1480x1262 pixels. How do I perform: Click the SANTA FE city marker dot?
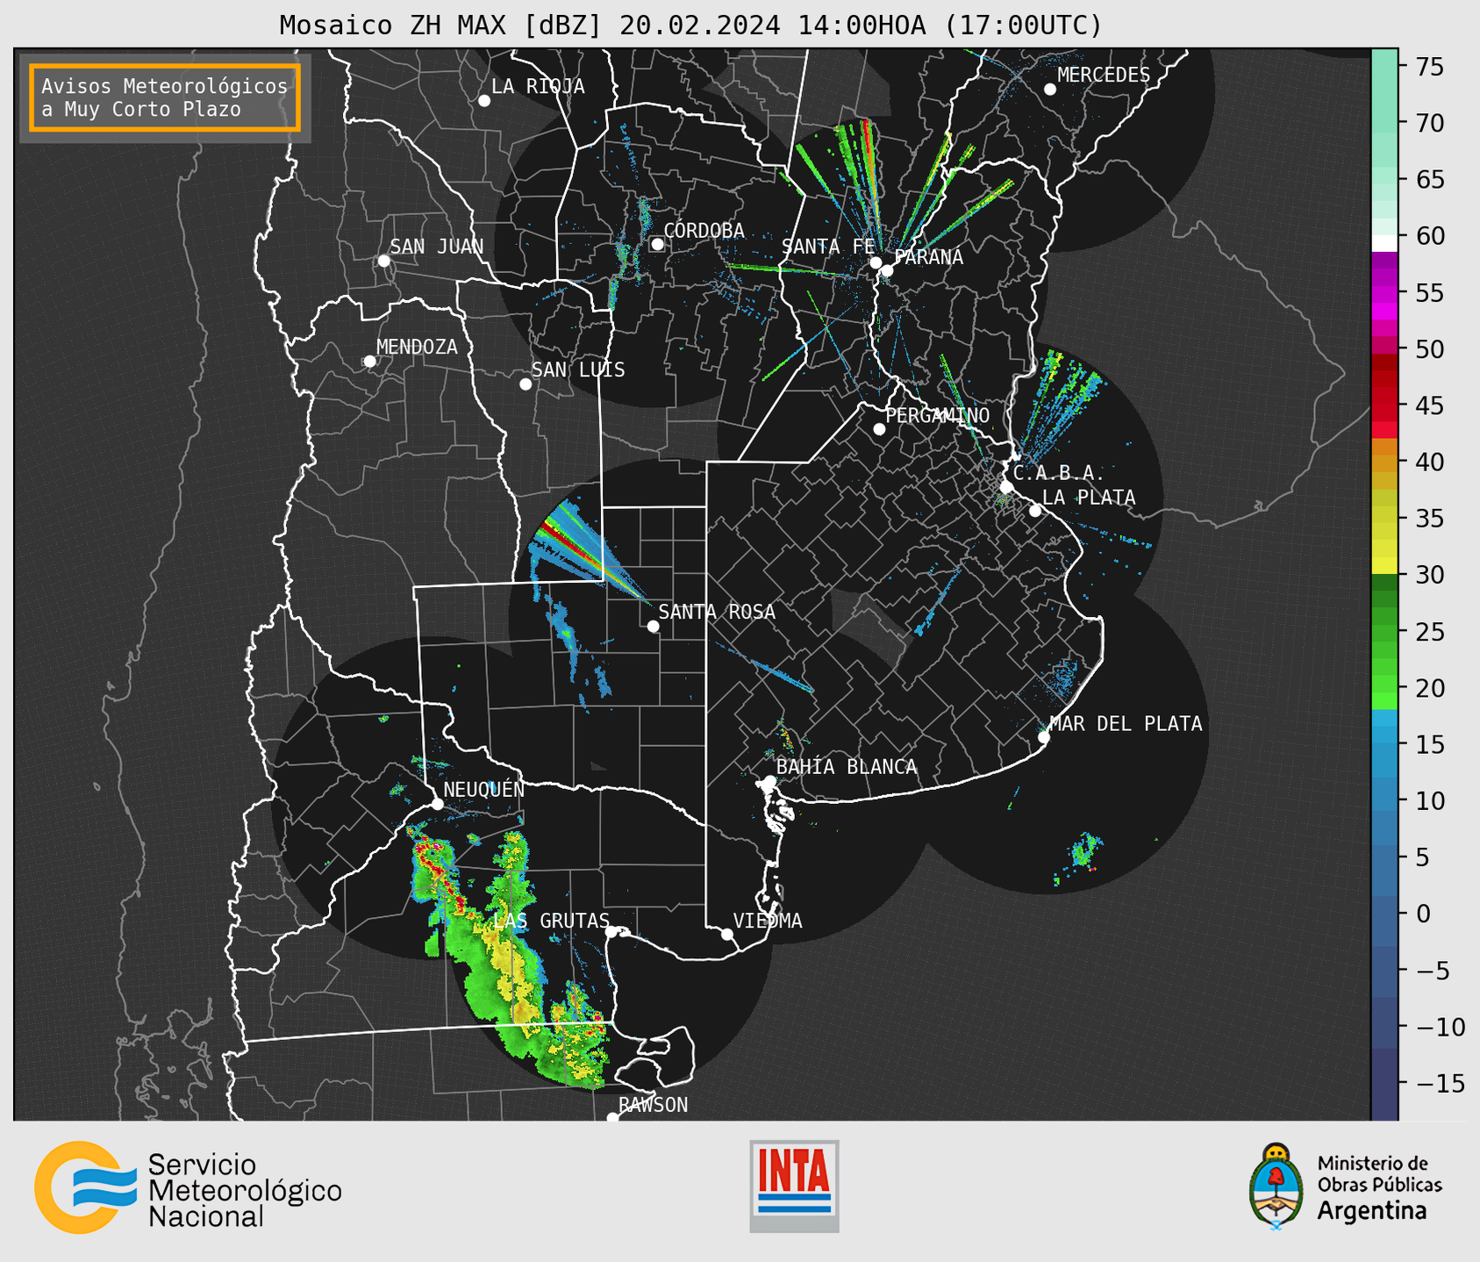point(876,262)
